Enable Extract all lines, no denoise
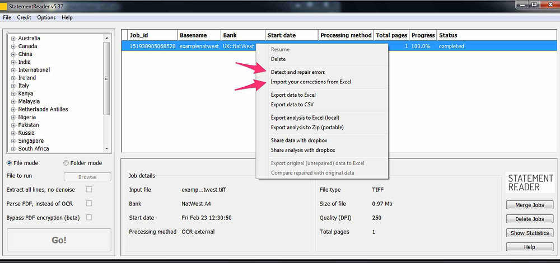Viewport: 560px width, 263px height. point(89,190)
